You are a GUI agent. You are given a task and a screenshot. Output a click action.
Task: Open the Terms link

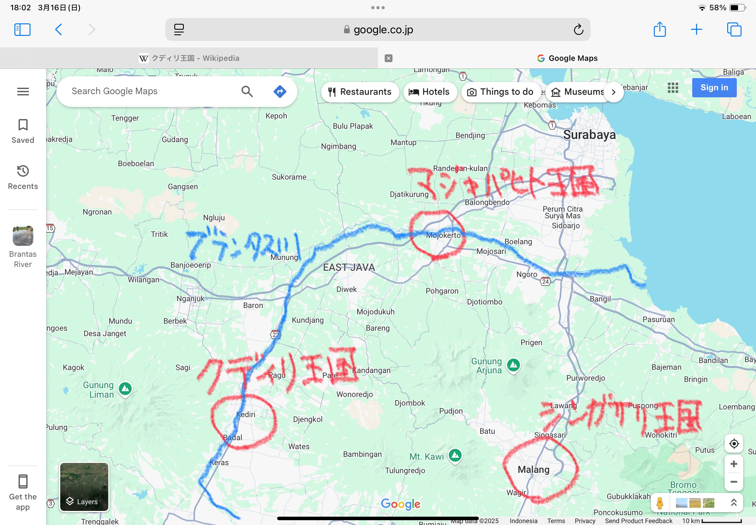[x=556, y=521]
